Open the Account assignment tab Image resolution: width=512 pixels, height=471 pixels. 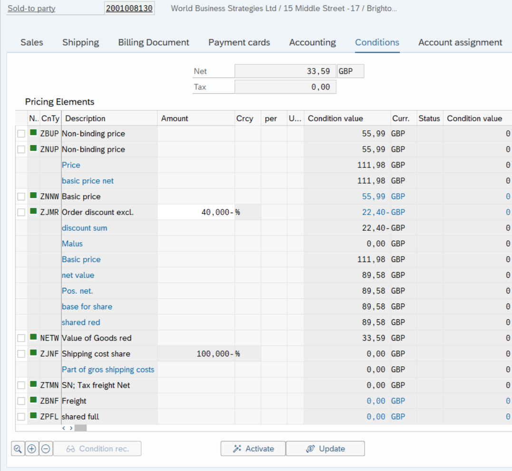[460, 42]
